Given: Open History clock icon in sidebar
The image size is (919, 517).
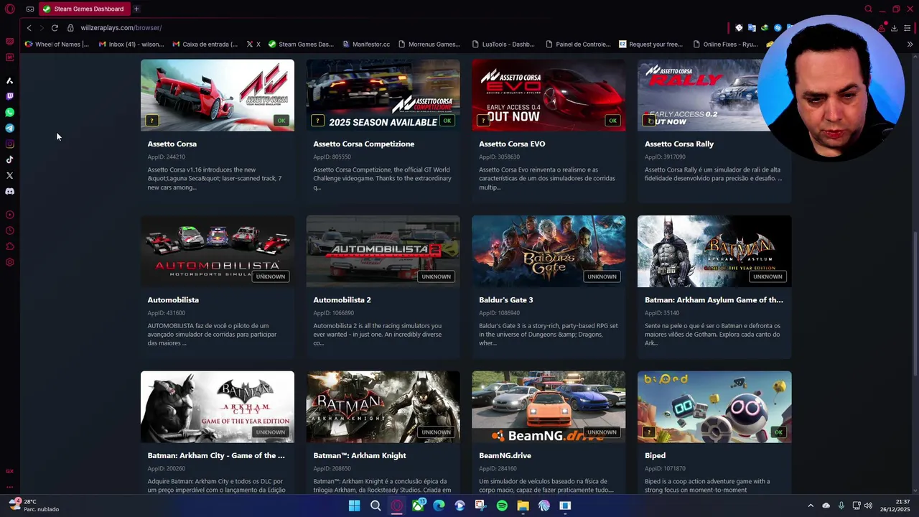Looking at the screenshot, I should pyautogui.click(x=9, y=230).
